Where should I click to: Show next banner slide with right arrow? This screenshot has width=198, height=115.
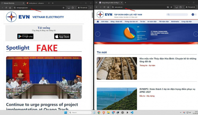(196, 34)
